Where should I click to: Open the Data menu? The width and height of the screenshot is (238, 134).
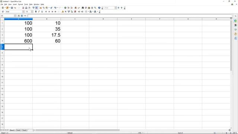[x=31, y=4]
